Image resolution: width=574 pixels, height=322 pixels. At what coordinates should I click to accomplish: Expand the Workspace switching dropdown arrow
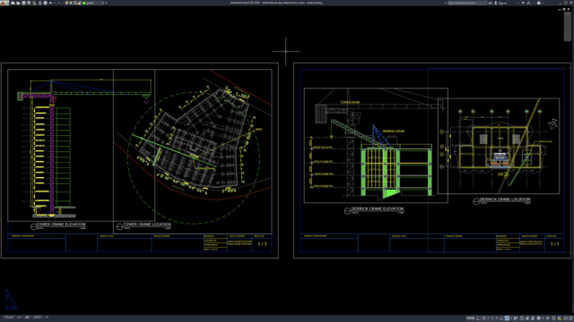(x=544, y=318)
